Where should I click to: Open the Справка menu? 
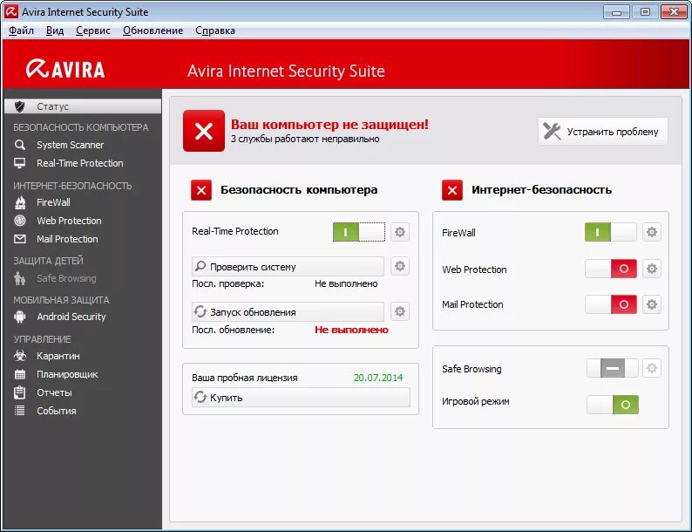point(215,31)
